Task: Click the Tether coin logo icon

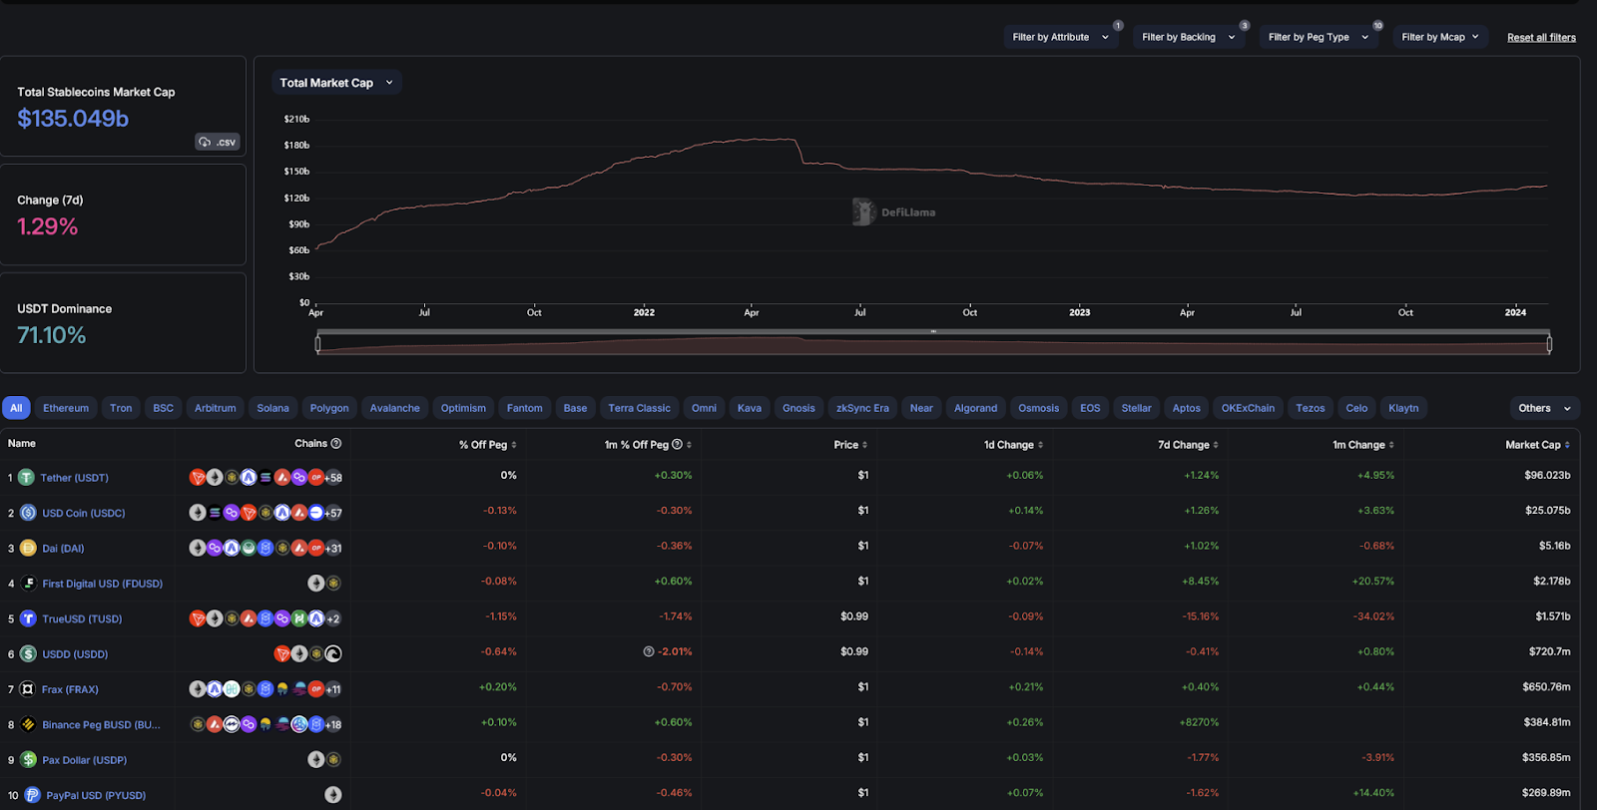Action: 27,478
